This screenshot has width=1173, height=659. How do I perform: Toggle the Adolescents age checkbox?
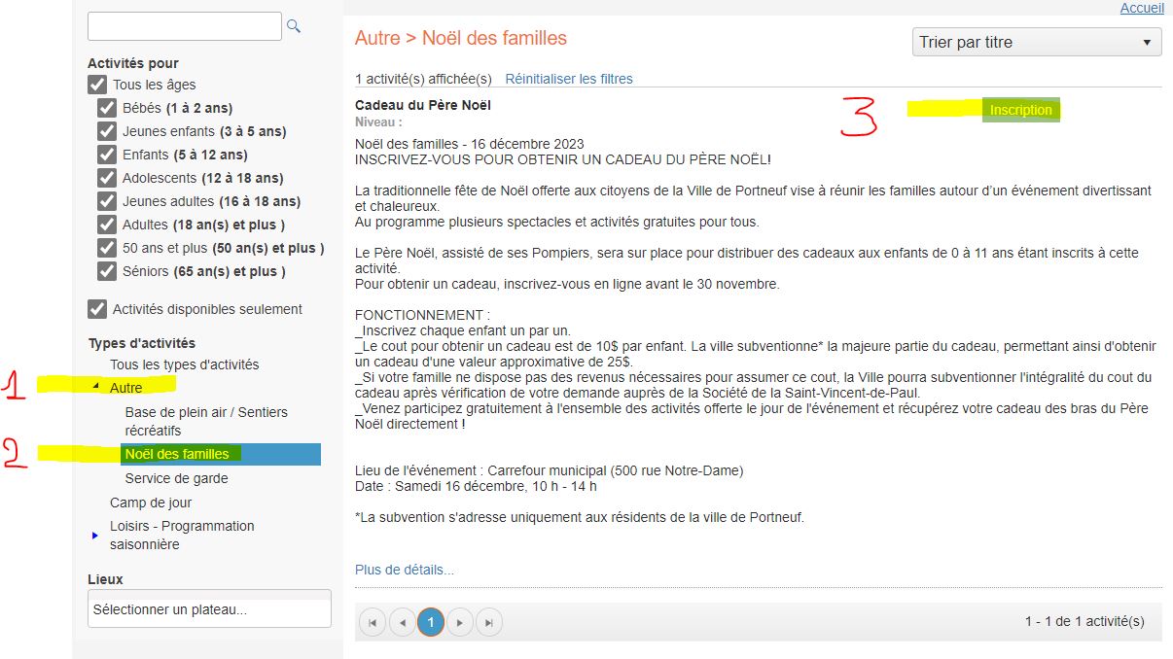[x=107, y=178]
